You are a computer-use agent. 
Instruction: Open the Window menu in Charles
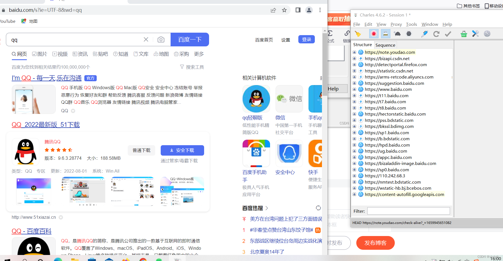pos(430,24)
